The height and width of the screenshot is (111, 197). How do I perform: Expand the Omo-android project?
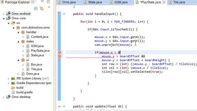click(x=4, y=14)
